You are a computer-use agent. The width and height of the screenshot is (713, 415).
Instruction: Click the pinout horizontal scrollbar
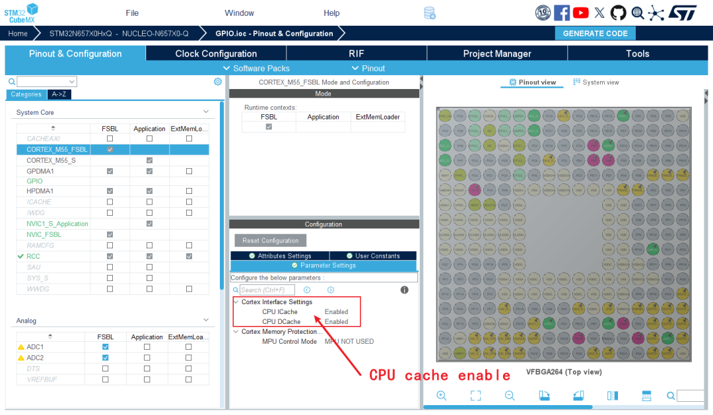(508, 407)
